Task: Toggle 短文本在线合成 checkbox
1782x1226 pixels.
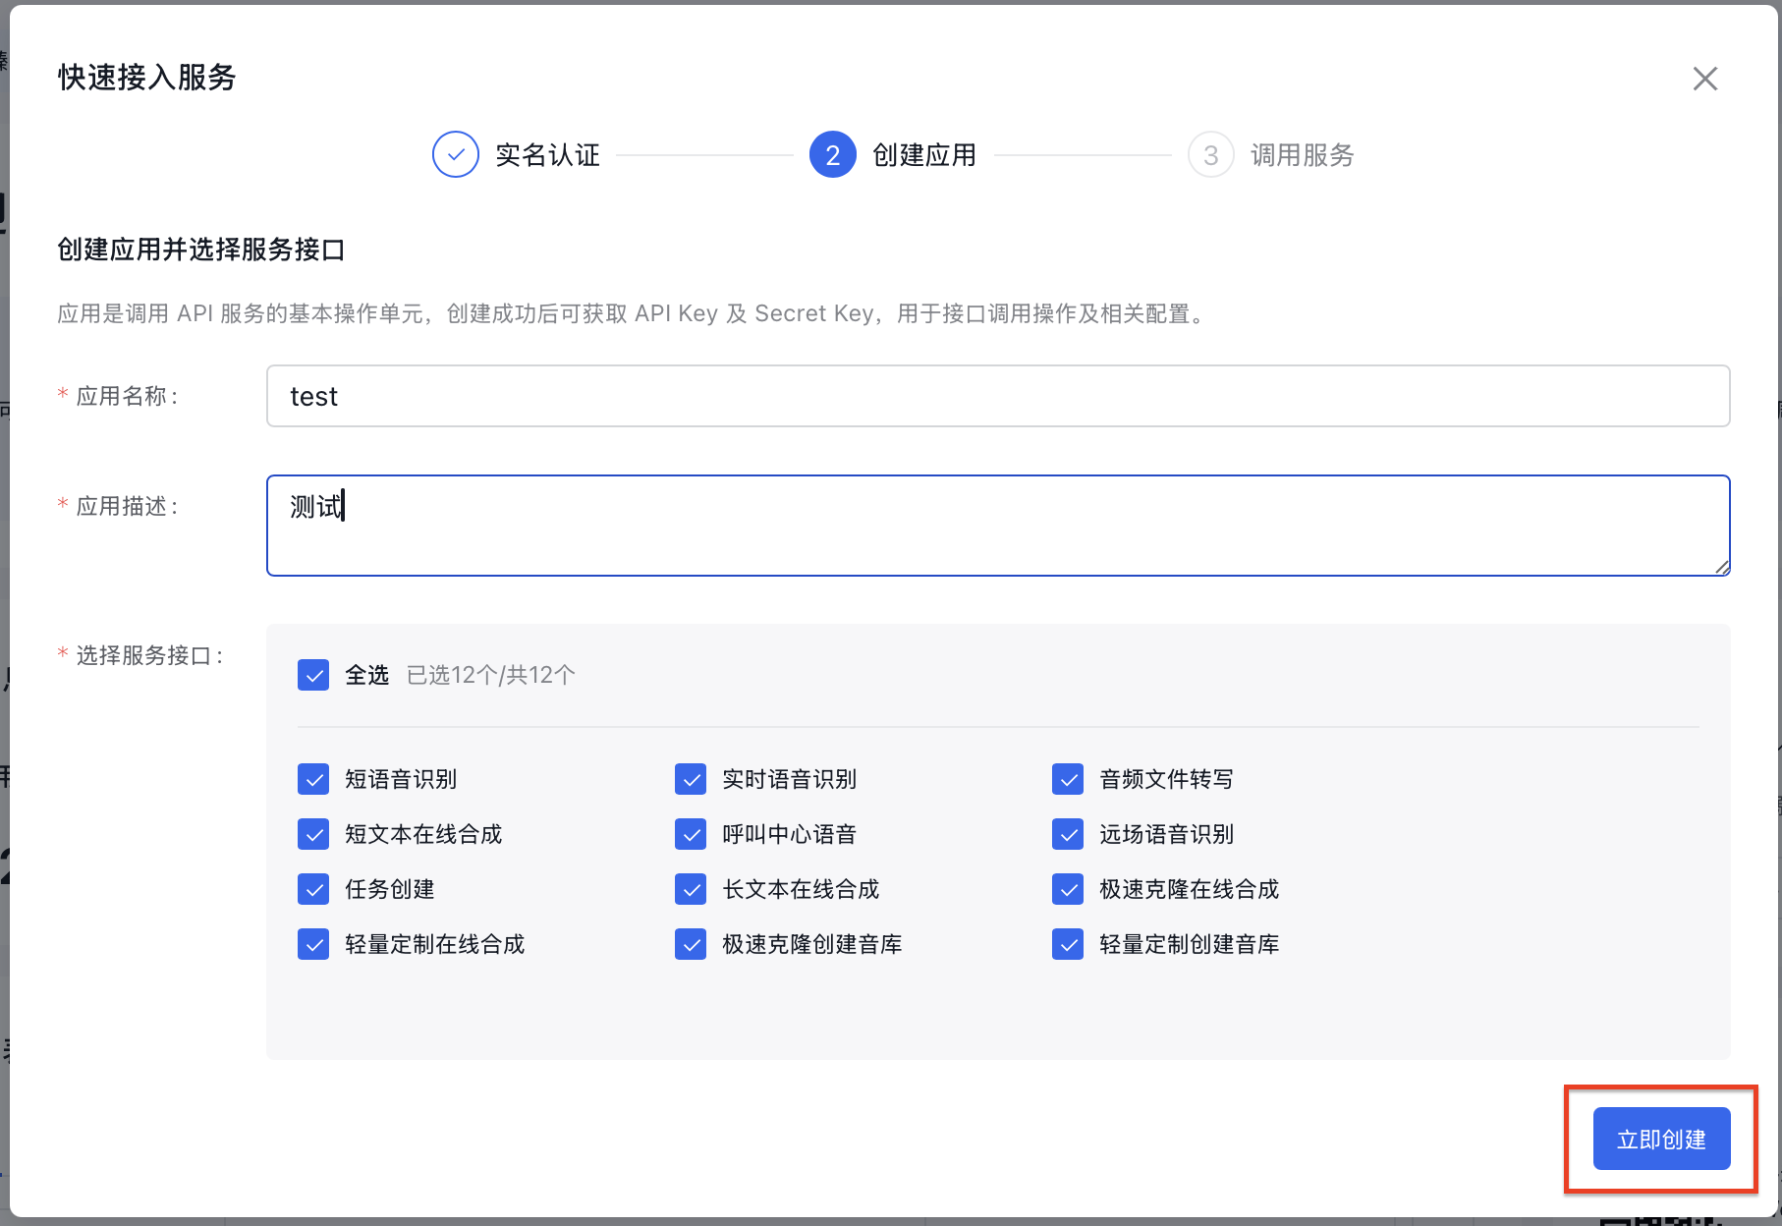Action: [313, 834]
